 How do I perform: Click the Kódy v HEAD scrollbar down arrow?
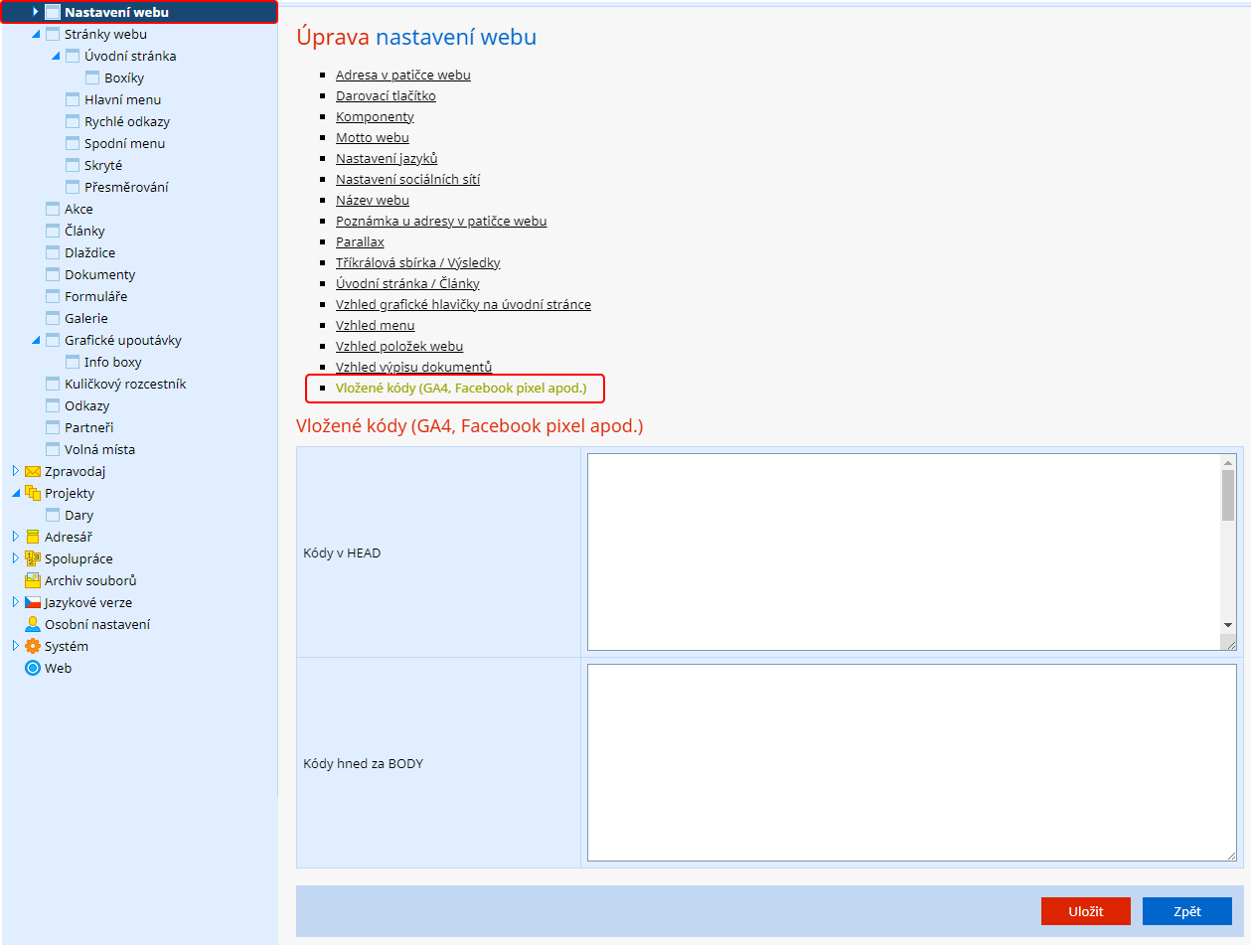tap(1228, 624)
